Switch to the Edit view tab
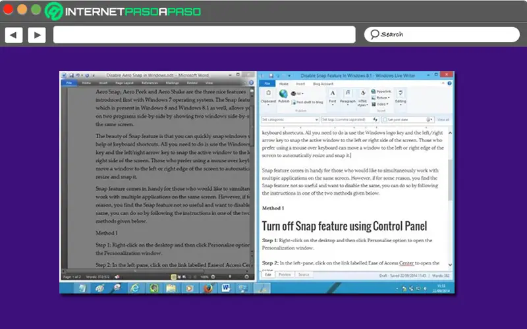This screenshot has width=527, height=329. pyautogui.click(x=268, y=274)
